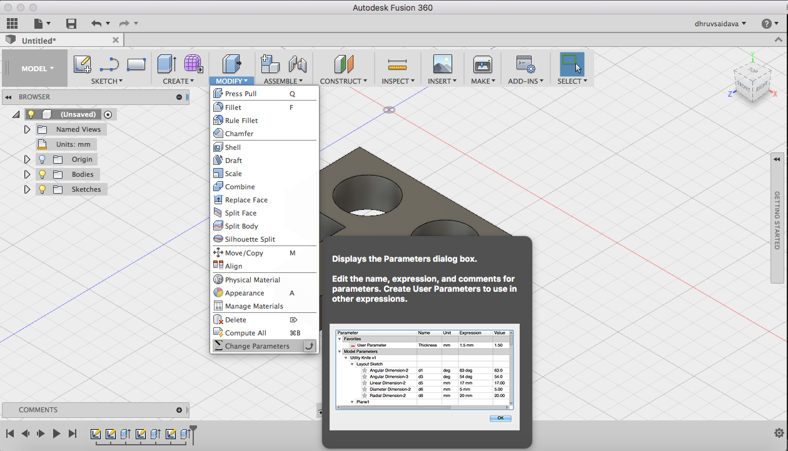Choose Shell from Modify menu
Screen dimensions: 788x451
[265, 147]
